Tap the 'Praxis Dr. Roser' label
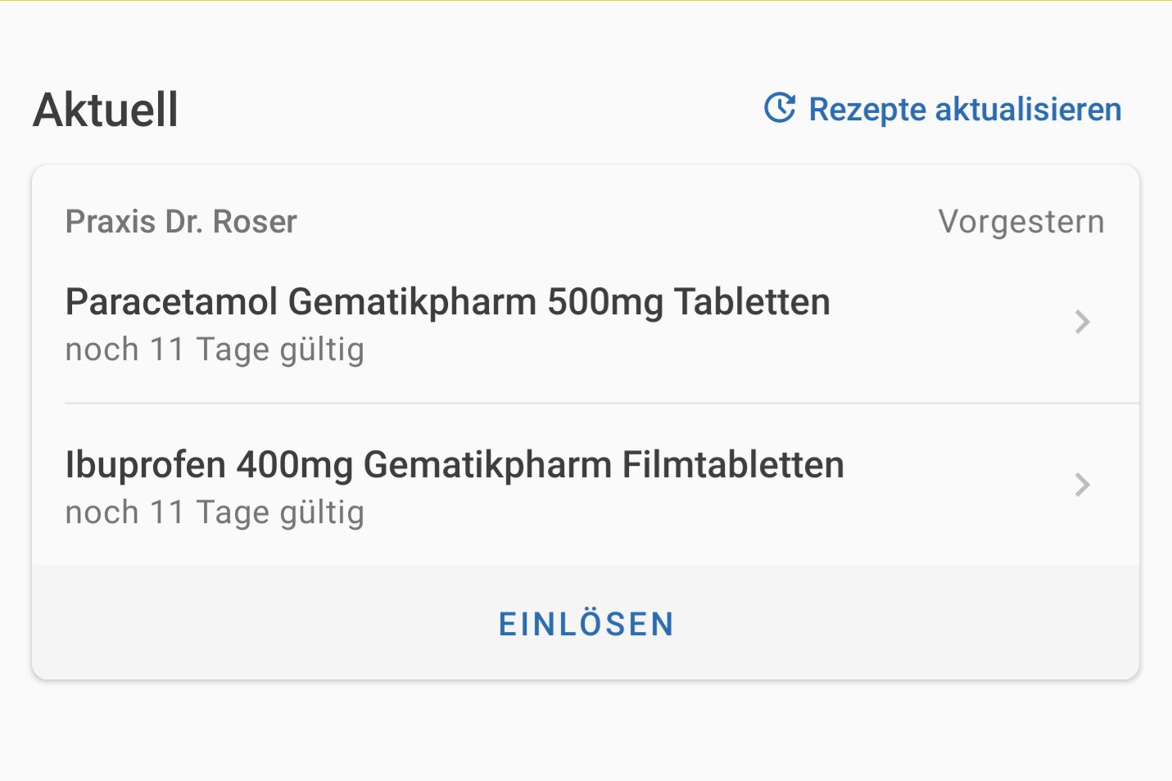This screenshot has width=1172, height=781. coord(181,222)
